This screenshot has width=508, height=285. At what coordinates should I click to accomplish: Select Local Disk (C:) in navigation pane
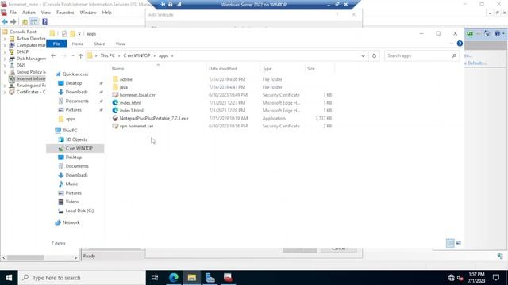(79, 211)
